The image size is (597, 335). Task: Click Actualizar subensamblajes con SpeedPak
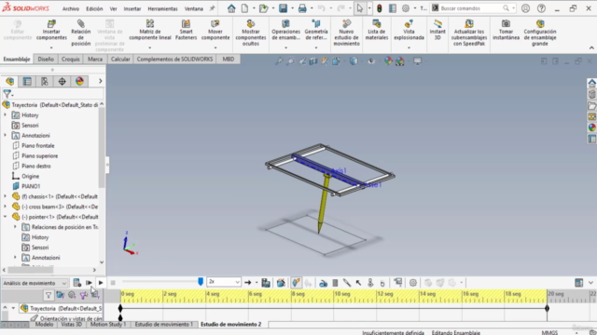click(468, 33)
